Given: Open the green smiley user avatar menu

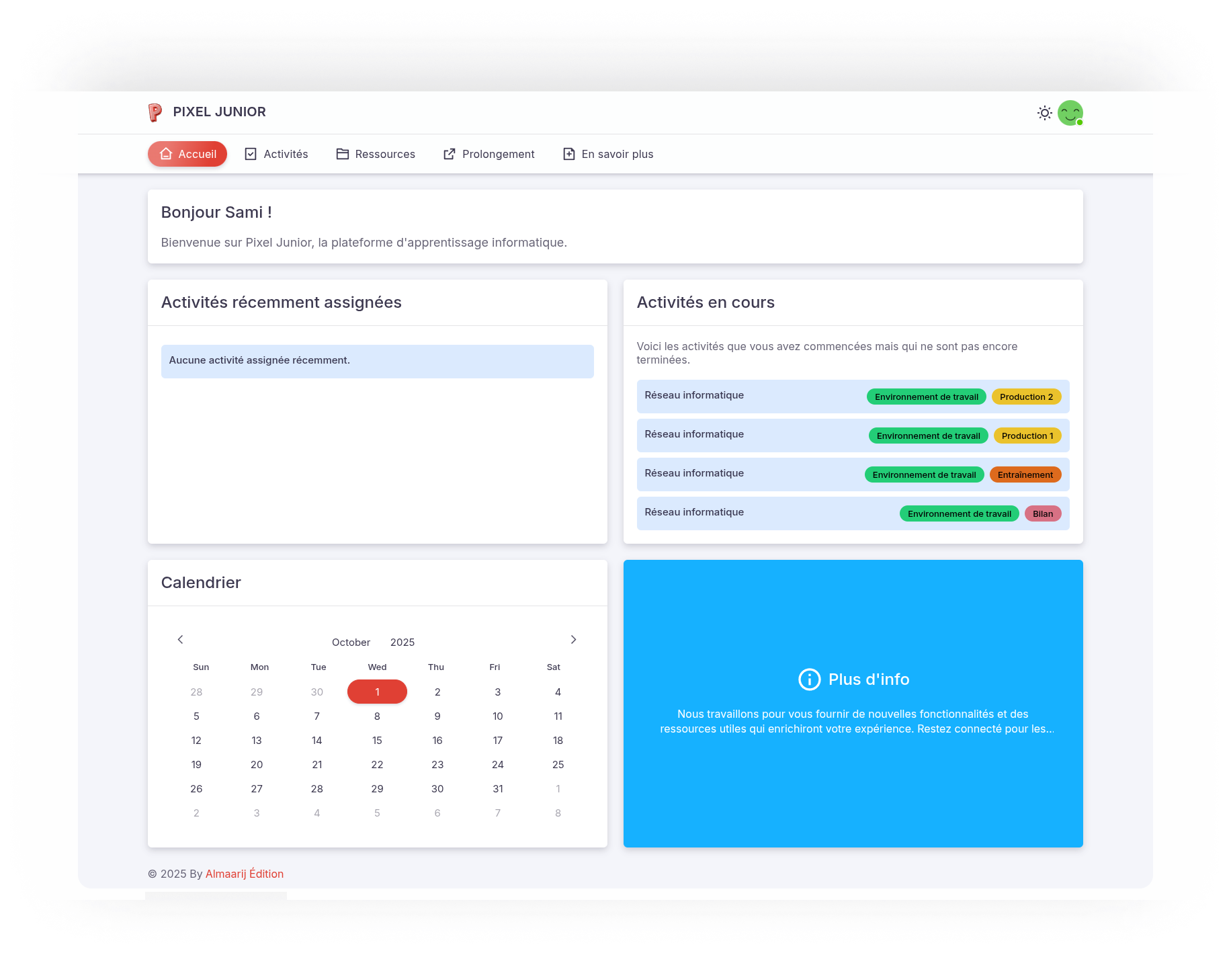Looking at the screenshot, I should click(x=1070, y=113).
